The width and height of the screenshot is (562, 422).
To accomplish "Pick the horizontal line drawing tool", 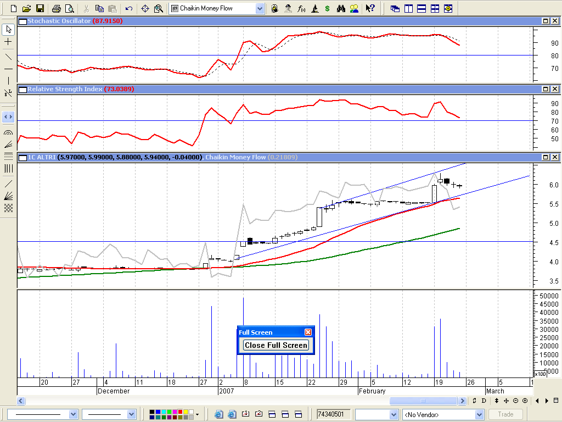I will point(8,69).
